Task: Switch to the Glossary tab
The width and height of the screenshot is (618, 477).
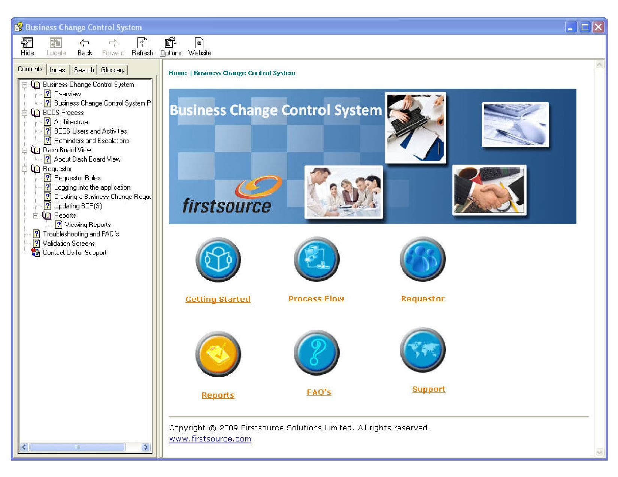Action: tap(113, 70)
